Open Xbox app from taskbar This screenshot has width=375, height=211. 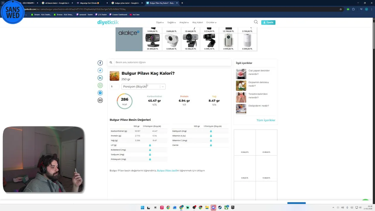tap(226, 207)
